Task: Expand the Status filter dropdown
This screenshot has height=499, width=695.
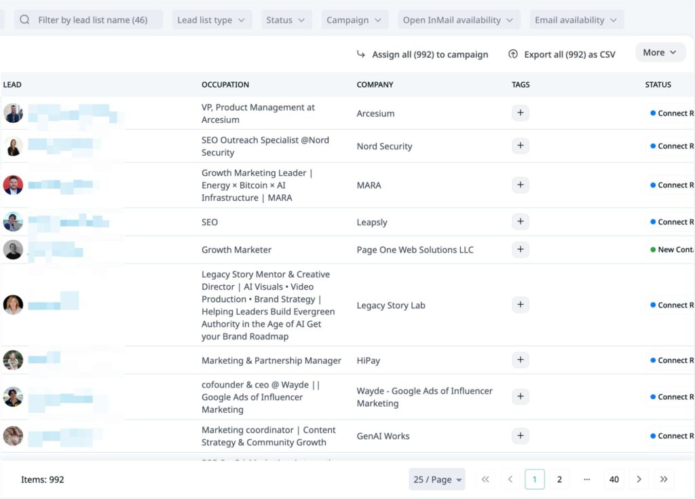Action: pyautogui.click(x=286, y=20)
